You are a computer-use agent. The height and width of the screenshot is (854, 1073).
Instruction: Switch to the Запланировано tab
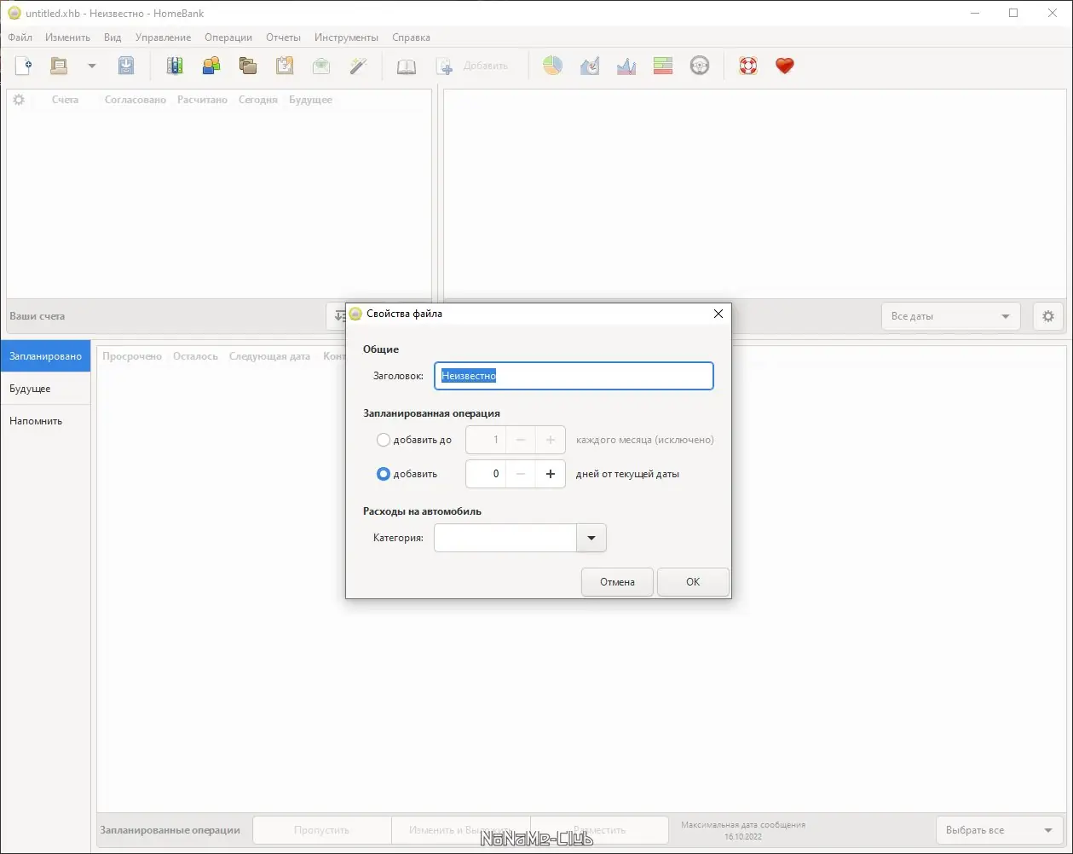[x=45, y=356]
